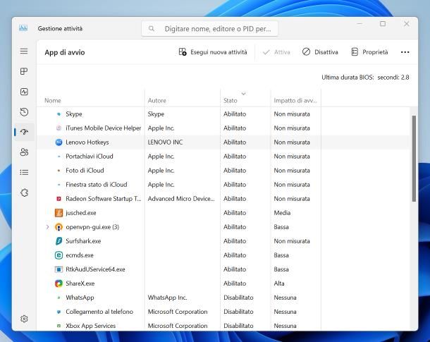Click Non misurata impact of Surfshark.exe
The height and width of the screenshot is (342, 430).
292,241
